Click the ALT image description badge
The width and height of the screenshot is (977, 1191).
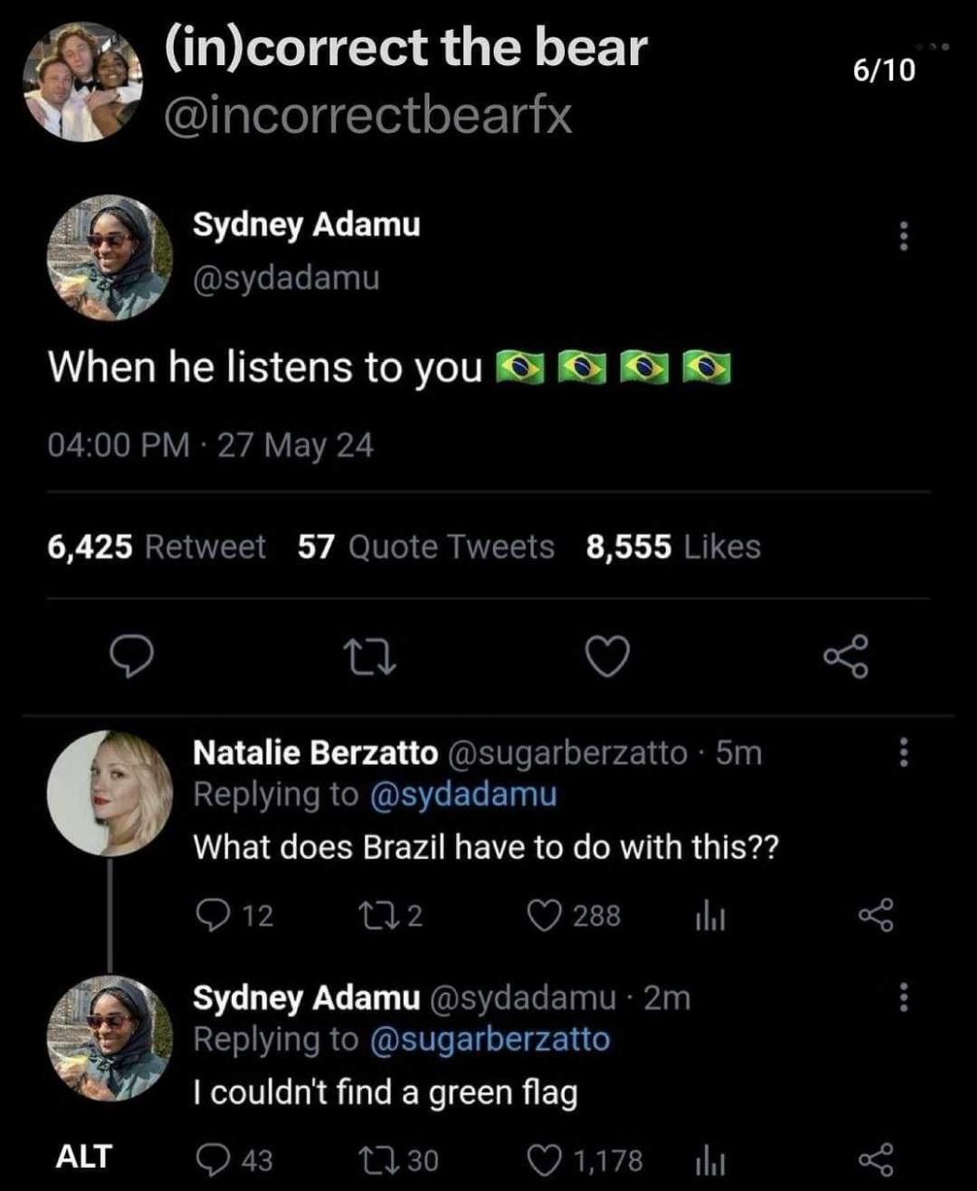(x=84, y=1157)
